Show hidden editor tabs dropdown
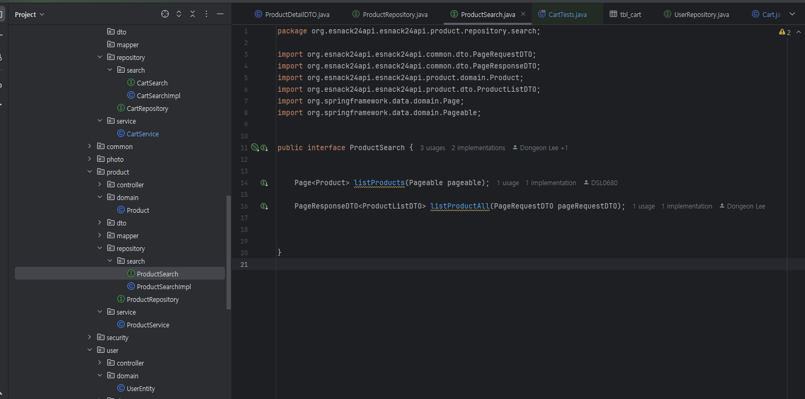 792,14
